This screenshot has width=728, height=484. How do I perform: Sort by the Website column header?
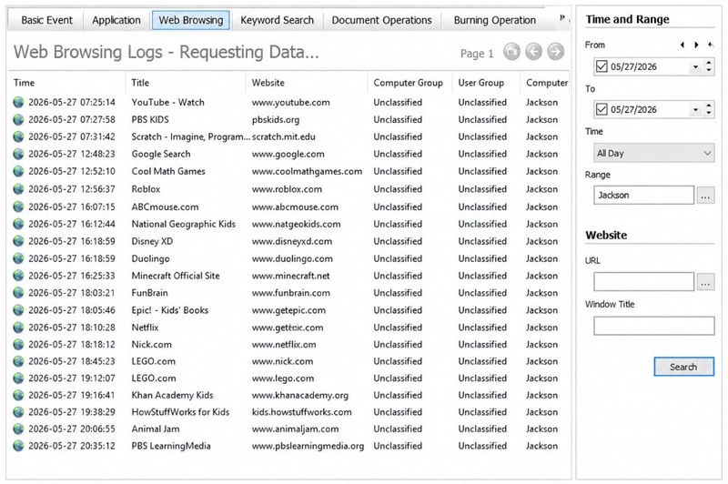[x=307, y=83]
